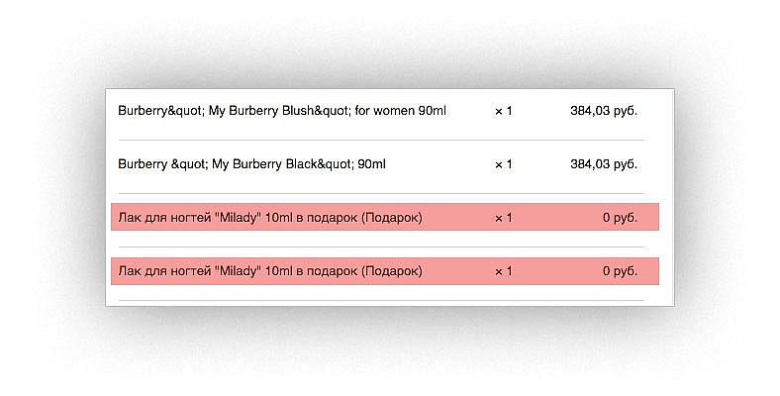Click 'Лак для ногтей' in lower pink row
This screenshot has width=780, height=396.
pos(165,271)
